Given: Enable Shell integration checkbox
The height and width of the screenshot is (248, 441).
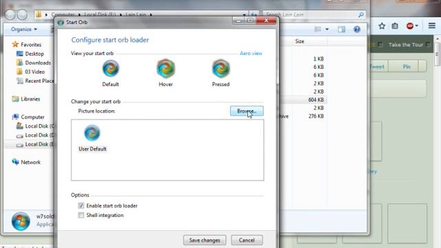Looking at the screenshot, I should (x=81, y=215).
